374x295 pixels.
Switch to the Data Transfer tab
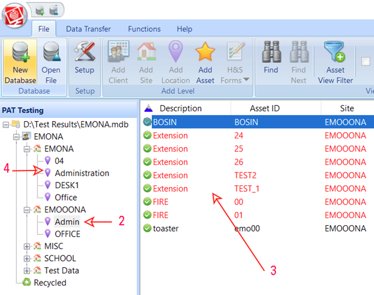(x=88, y=29)
